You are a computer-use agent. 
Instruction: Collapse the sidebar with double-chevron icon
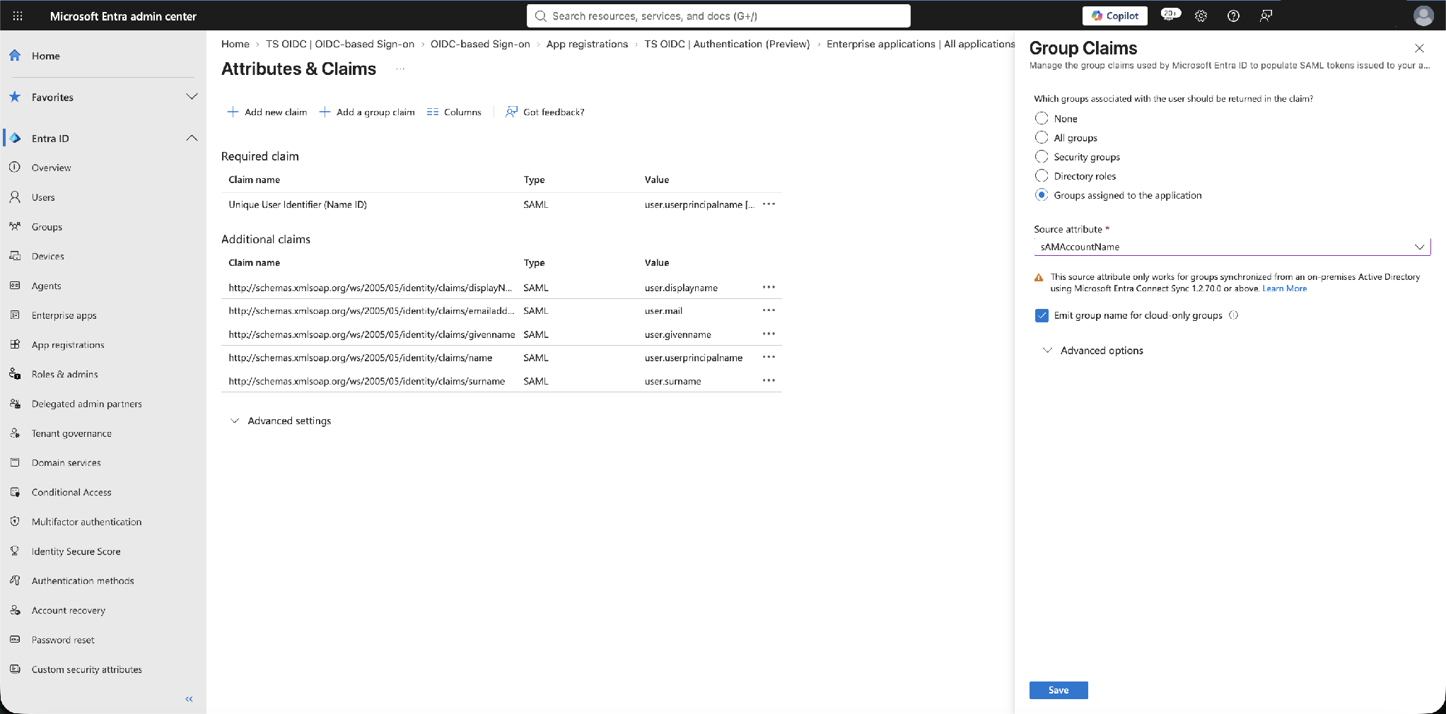tap(189, 698)
